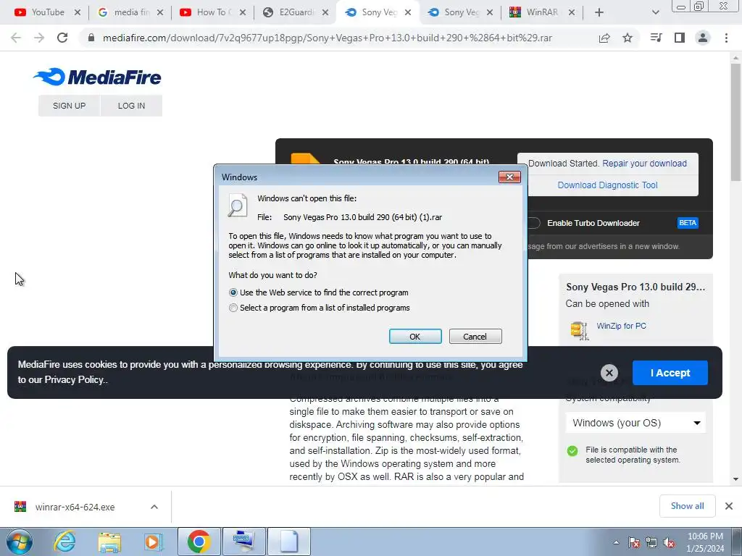Enable the Turbo Downloader toggle
This screenshot has height=556, width=742.
tap(533, 223)
